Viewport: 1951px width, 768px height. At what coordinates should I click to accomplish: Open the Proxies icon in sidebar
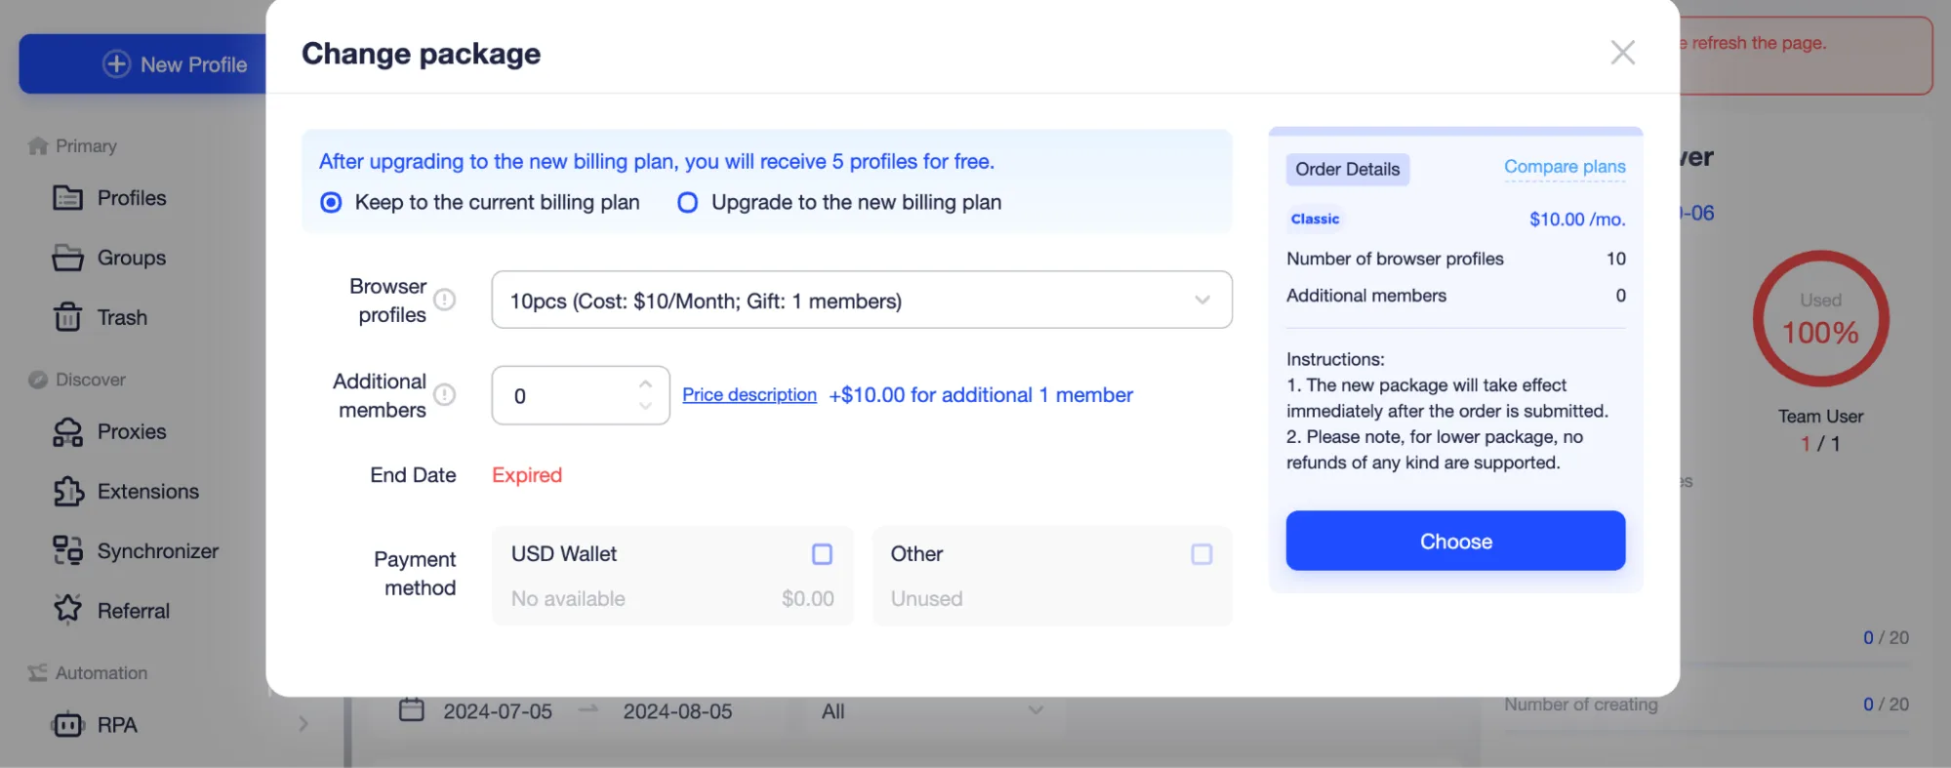(x=67, y=431)
